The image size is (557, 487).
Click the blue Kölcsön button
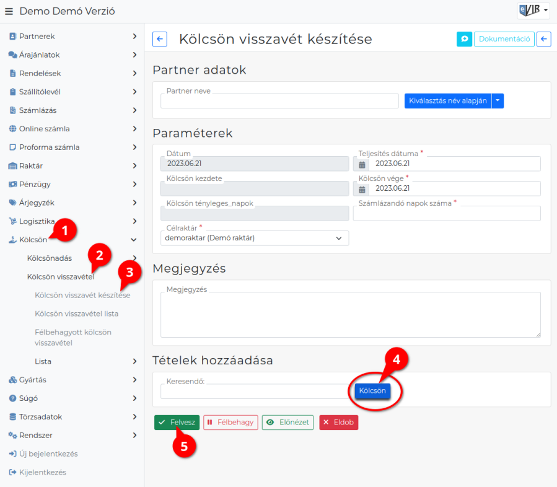pos(372,391)
